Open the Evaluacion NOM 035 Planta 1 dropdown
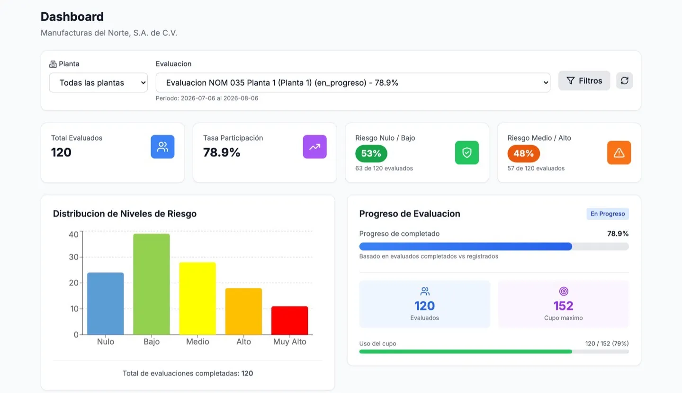Screen dimensions: 682x393 point(353,82)
